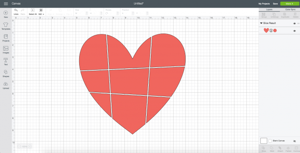Collapse the Slice Result group
Viewport: 300px width, 153px height.
pos(261,23)
